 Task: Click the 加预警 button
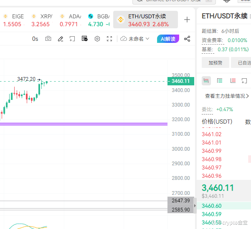tap(216, 63)
